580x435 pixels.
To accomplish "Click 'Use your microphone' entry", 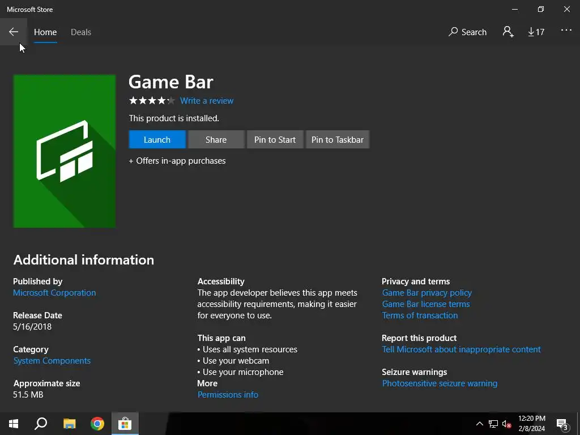I will click(x=240, y=372).
